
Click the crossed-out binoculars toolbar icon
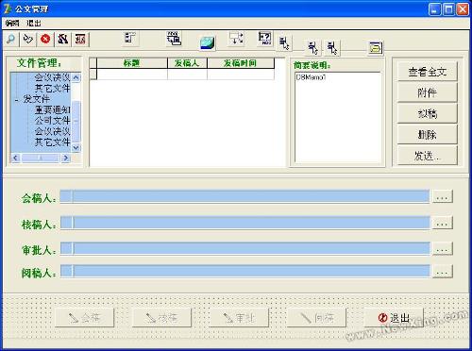[x=63, y=40]
